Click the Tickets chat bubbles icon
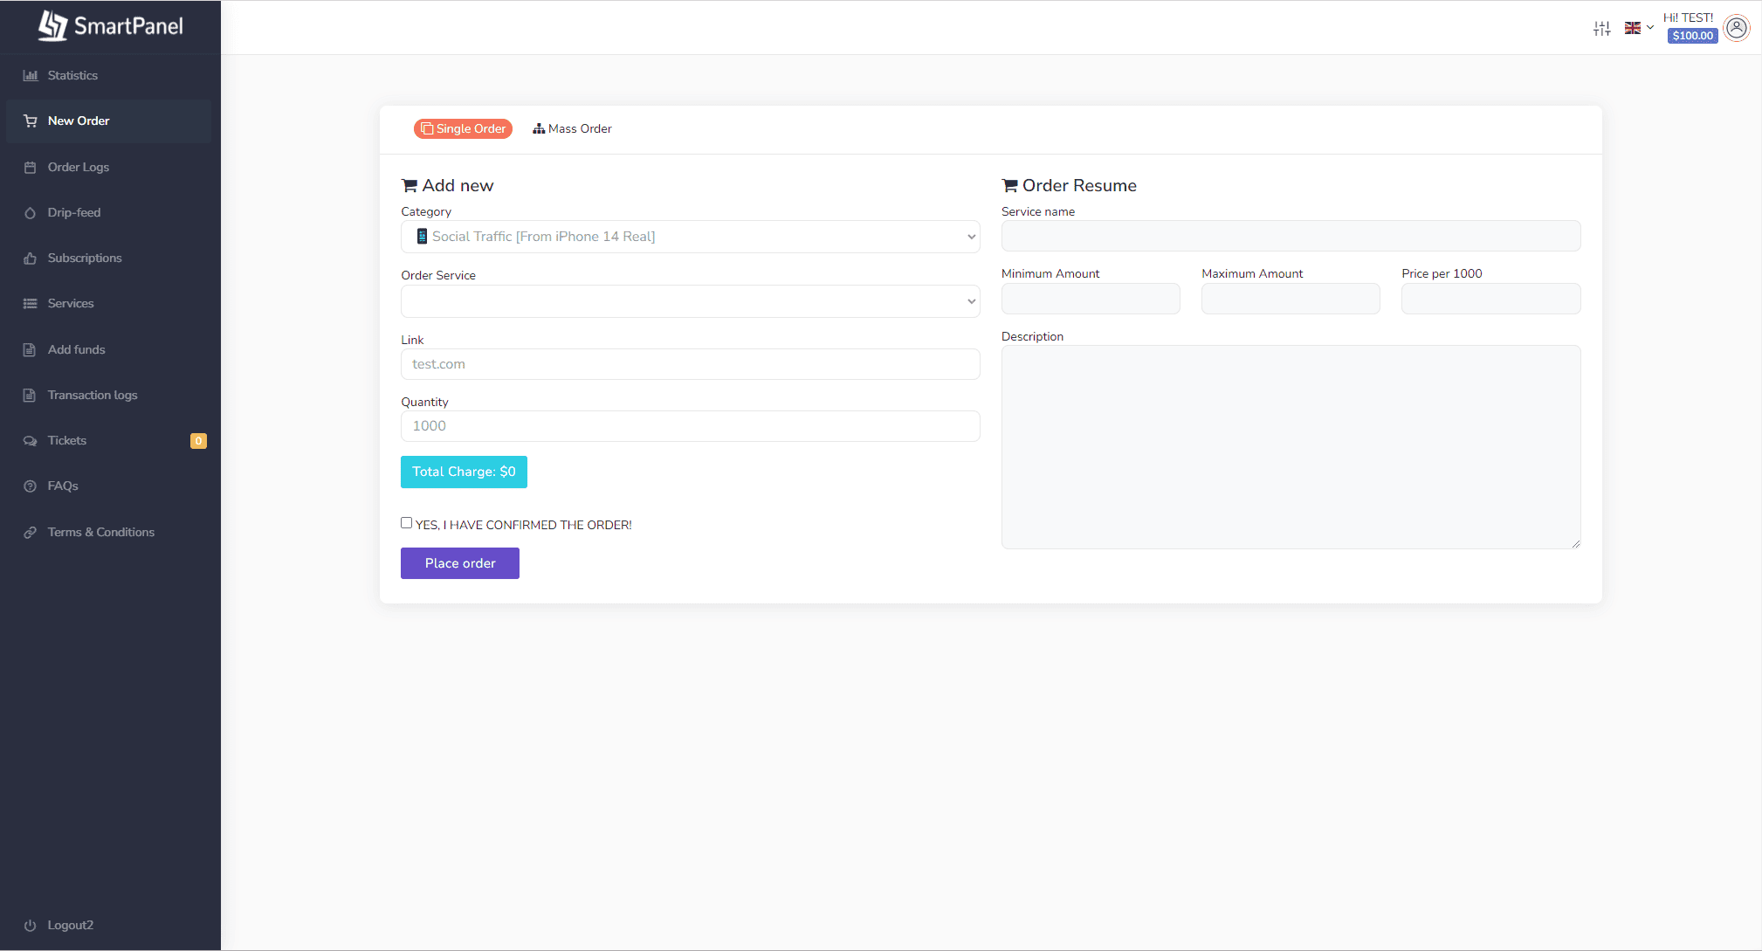The image size is (1762, 951). 31,441
